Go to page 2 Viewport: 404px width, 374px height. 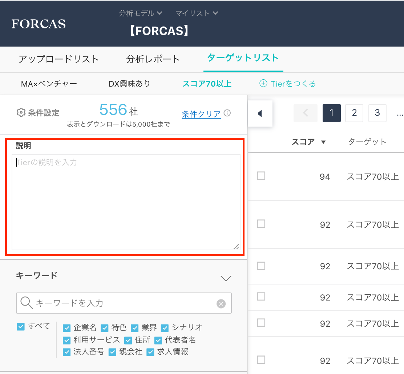coord(354,113)
